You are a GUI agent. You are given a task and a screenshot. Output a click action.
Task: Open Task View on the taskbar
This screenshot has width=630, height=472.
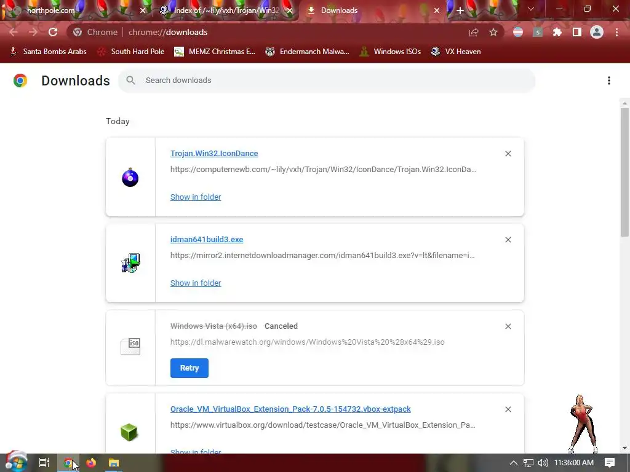pyautogui.click(x=44, y=463)
